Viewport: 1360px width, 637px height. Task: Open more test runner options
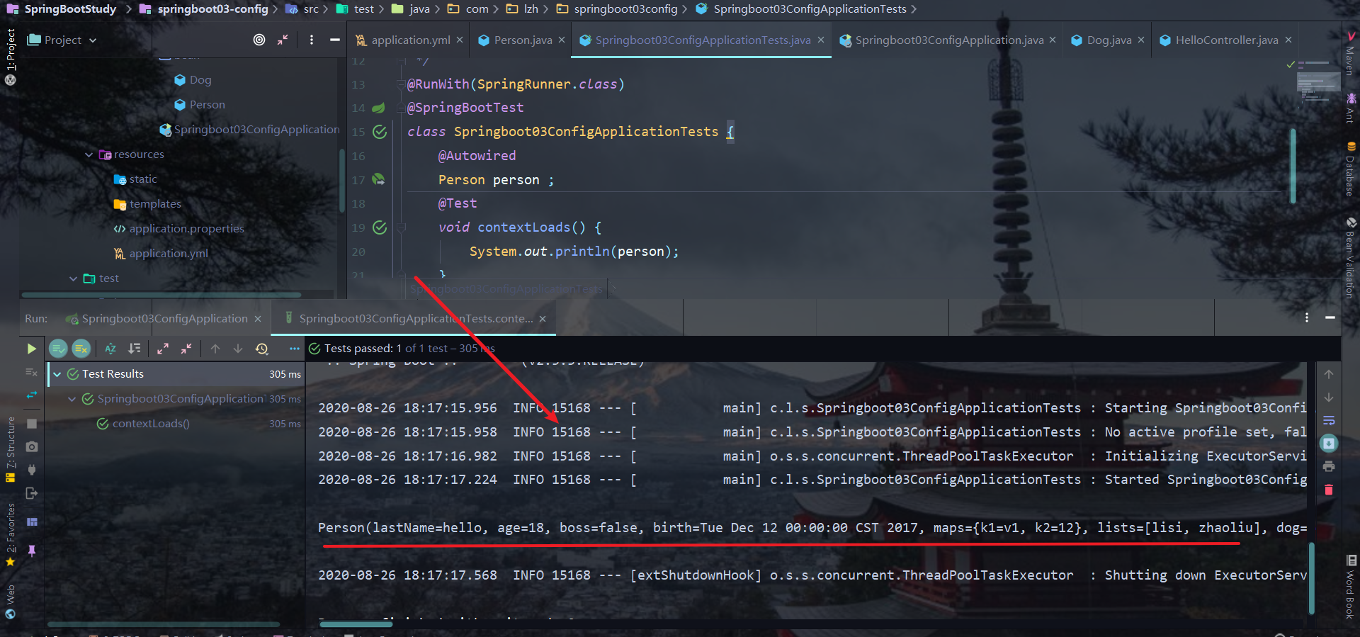(x=294, y=349)
